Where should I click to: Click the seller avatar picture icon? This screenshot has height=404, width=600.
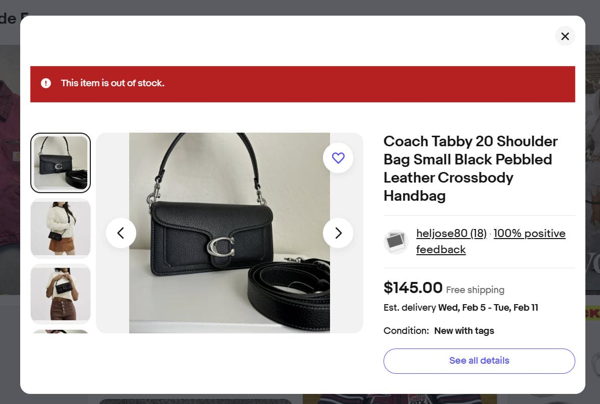pyautogui.click(x=396, y=242)
